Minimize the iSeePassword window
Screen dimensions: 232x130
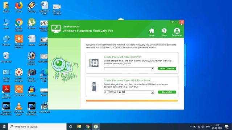pos(177,22)
